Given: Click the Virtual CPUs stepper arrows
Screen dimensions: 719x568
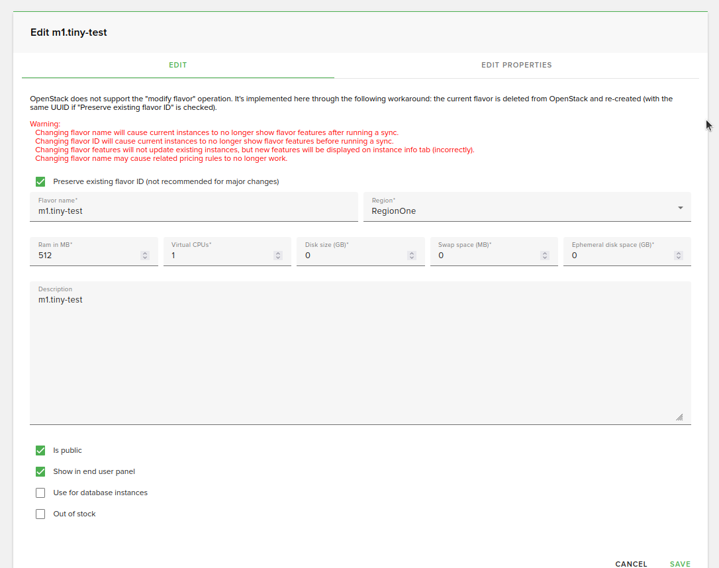Looking at the screenshot, I should (278, 256).
